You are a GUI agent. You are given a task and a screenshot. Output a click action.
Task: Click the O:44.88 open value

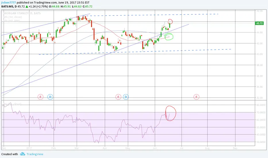54,7
